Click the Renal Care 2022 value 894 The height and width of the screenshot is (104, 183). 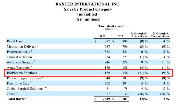coord(125,41)
